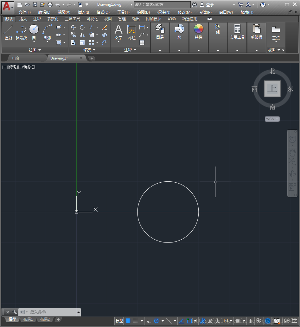Click the Trim tool icon
Screen dimensions: 300x327
click(x=92, y=27)
